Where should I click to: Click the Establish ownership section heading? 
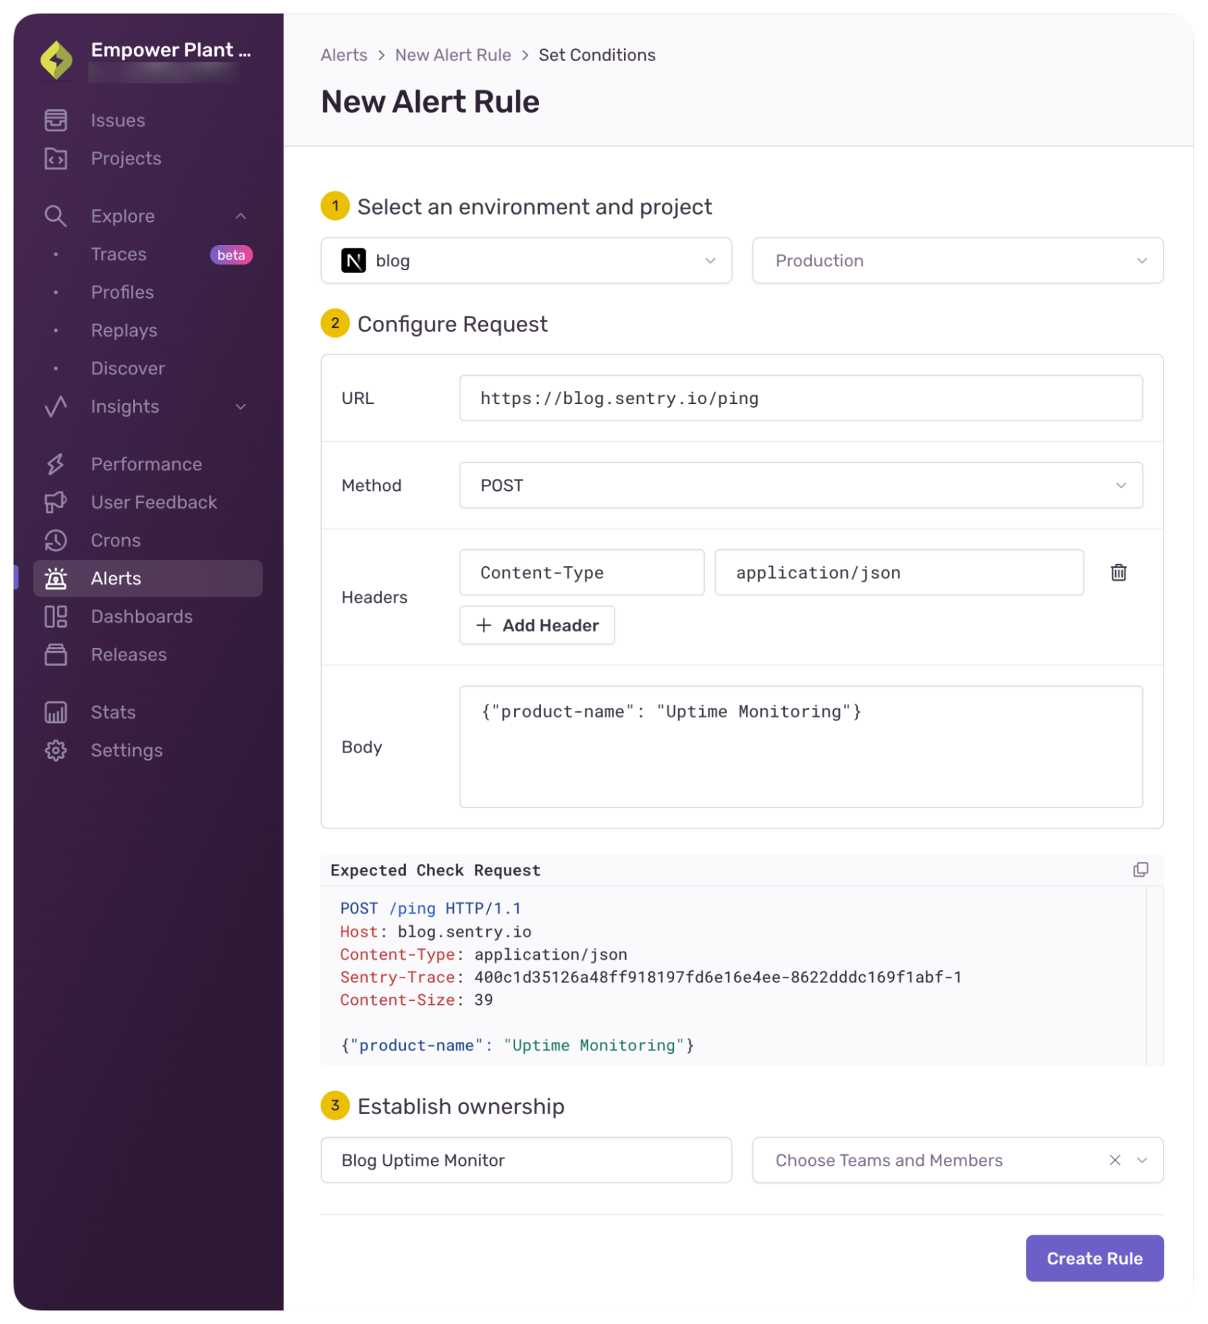(x=461, y=1107)
